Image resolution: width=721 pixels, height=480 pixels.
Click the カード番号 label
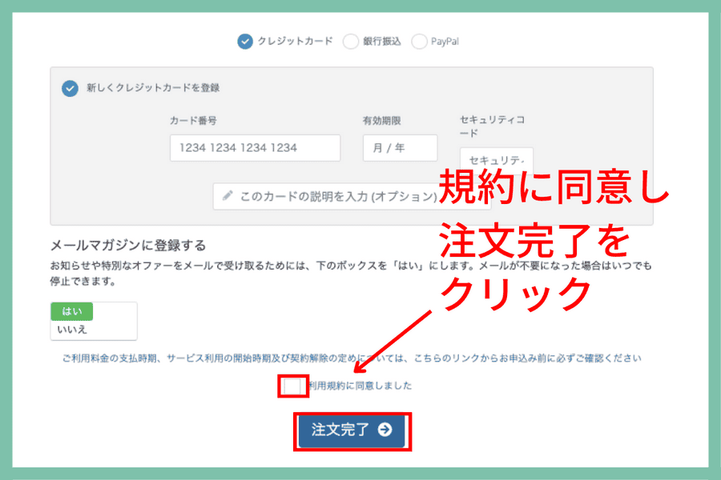click(x=193, y=121)
